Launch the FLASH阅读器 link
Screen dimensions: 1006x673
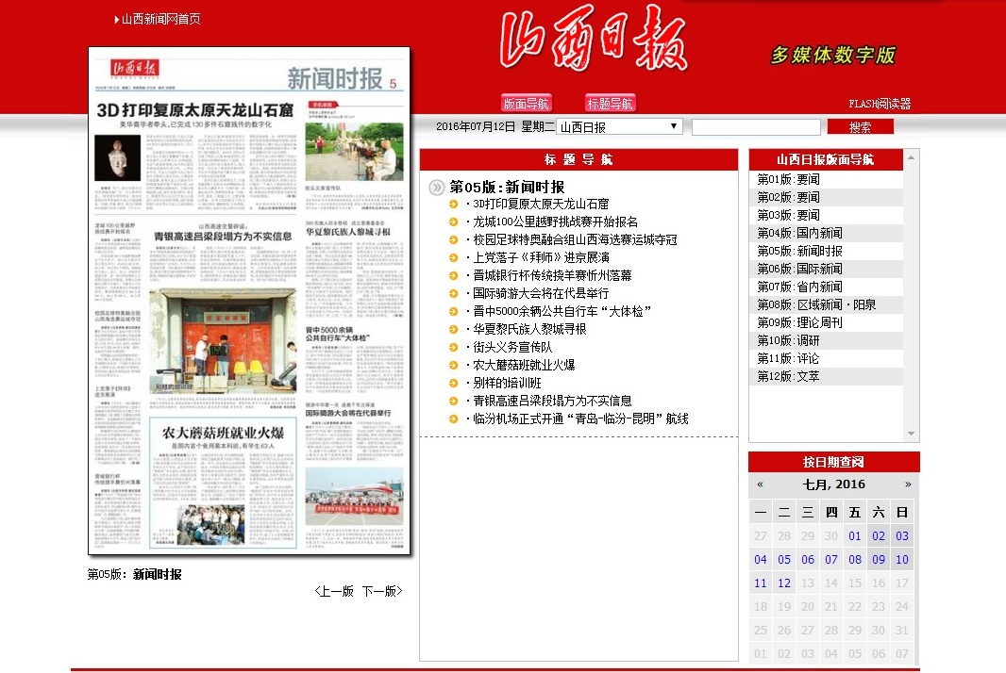coord(880,104)
